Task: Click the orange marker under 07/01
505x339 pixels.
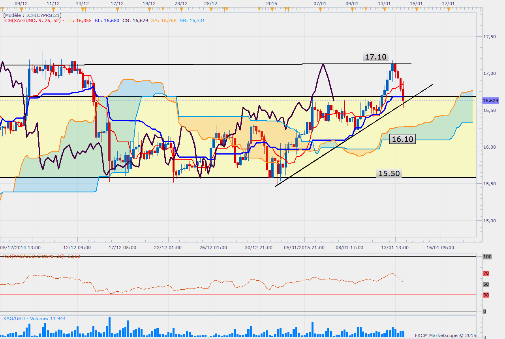Action: [x=320, y=8]
